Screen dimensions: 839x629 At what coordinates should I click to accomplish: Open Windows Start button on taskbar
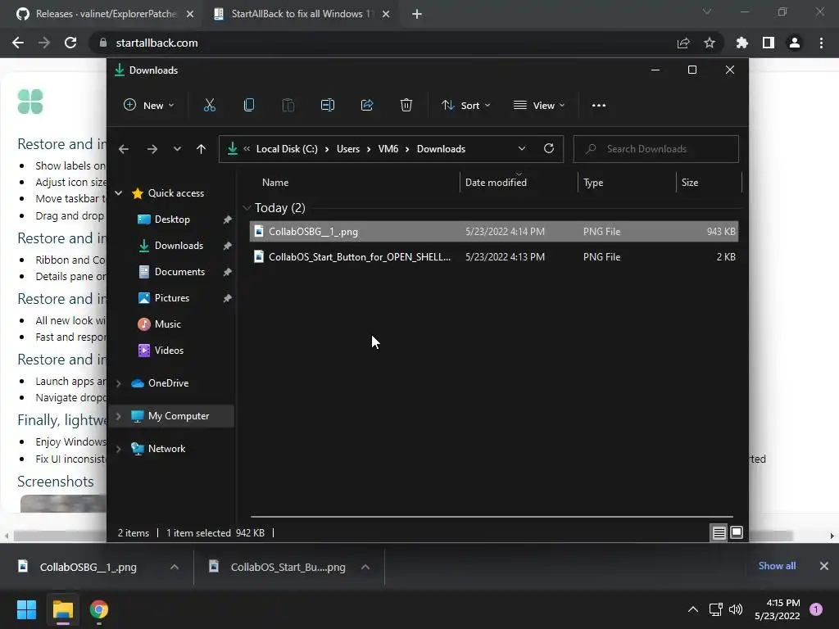pyautogui.click(x=26, y=609)
